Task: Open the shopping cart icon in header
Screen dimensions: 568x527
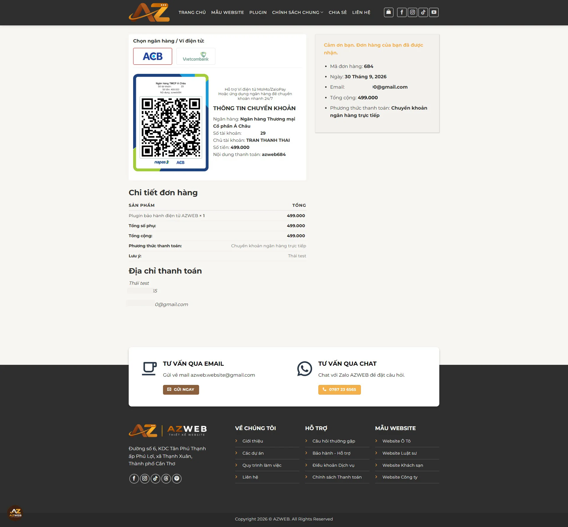Action: coord(388,12)
